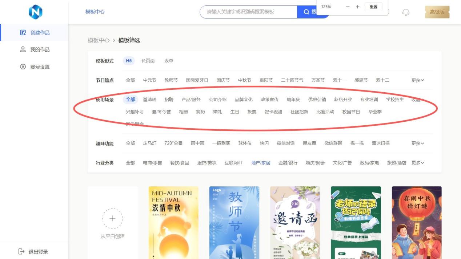Open customer service headset icon
Viewport: 461px width, 259px height.
406,12
